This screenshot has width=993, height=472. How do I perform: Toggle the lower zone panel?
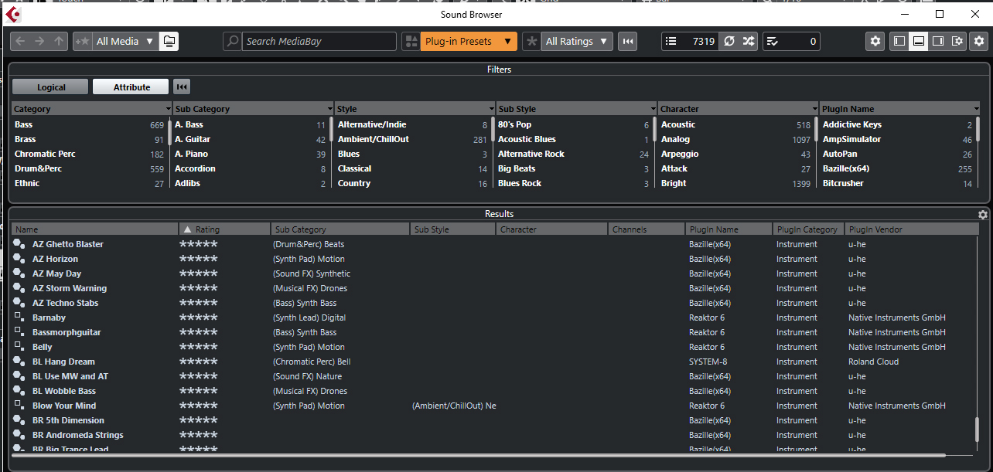pos(918,41)
